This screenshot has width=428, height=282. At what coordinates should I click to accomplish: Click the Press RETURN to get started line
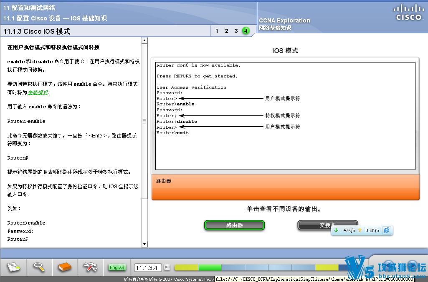[x=197, y=76]
